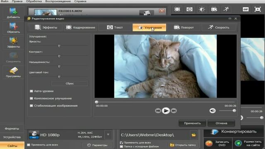265x149 pixels.
Task: Click the Соединить join icon
Action: pos(13,56)
